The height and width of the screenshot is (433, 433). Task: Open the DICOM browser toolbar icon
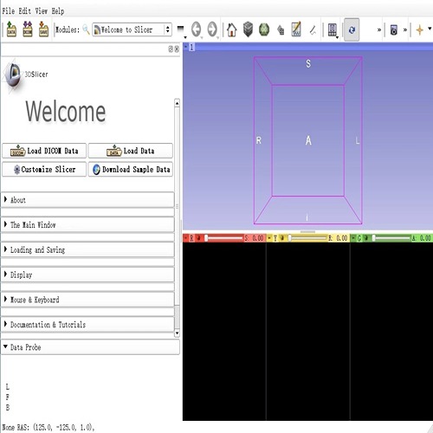[x=28, y=29]
